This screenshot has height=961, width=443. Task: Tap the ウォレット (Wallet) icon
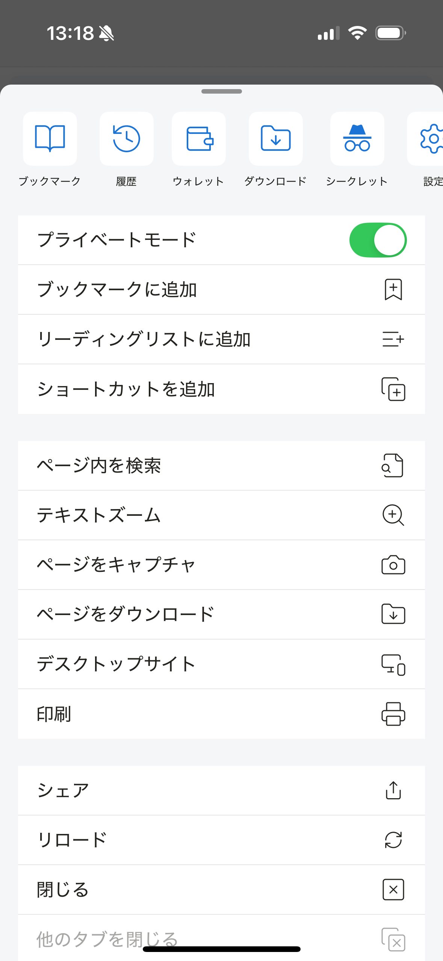point(199,139)
